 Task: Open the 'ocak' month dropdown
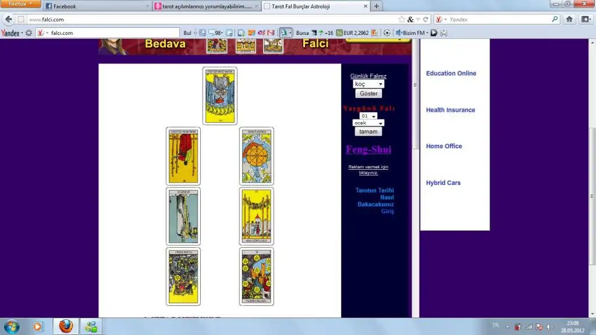point(368,123)
